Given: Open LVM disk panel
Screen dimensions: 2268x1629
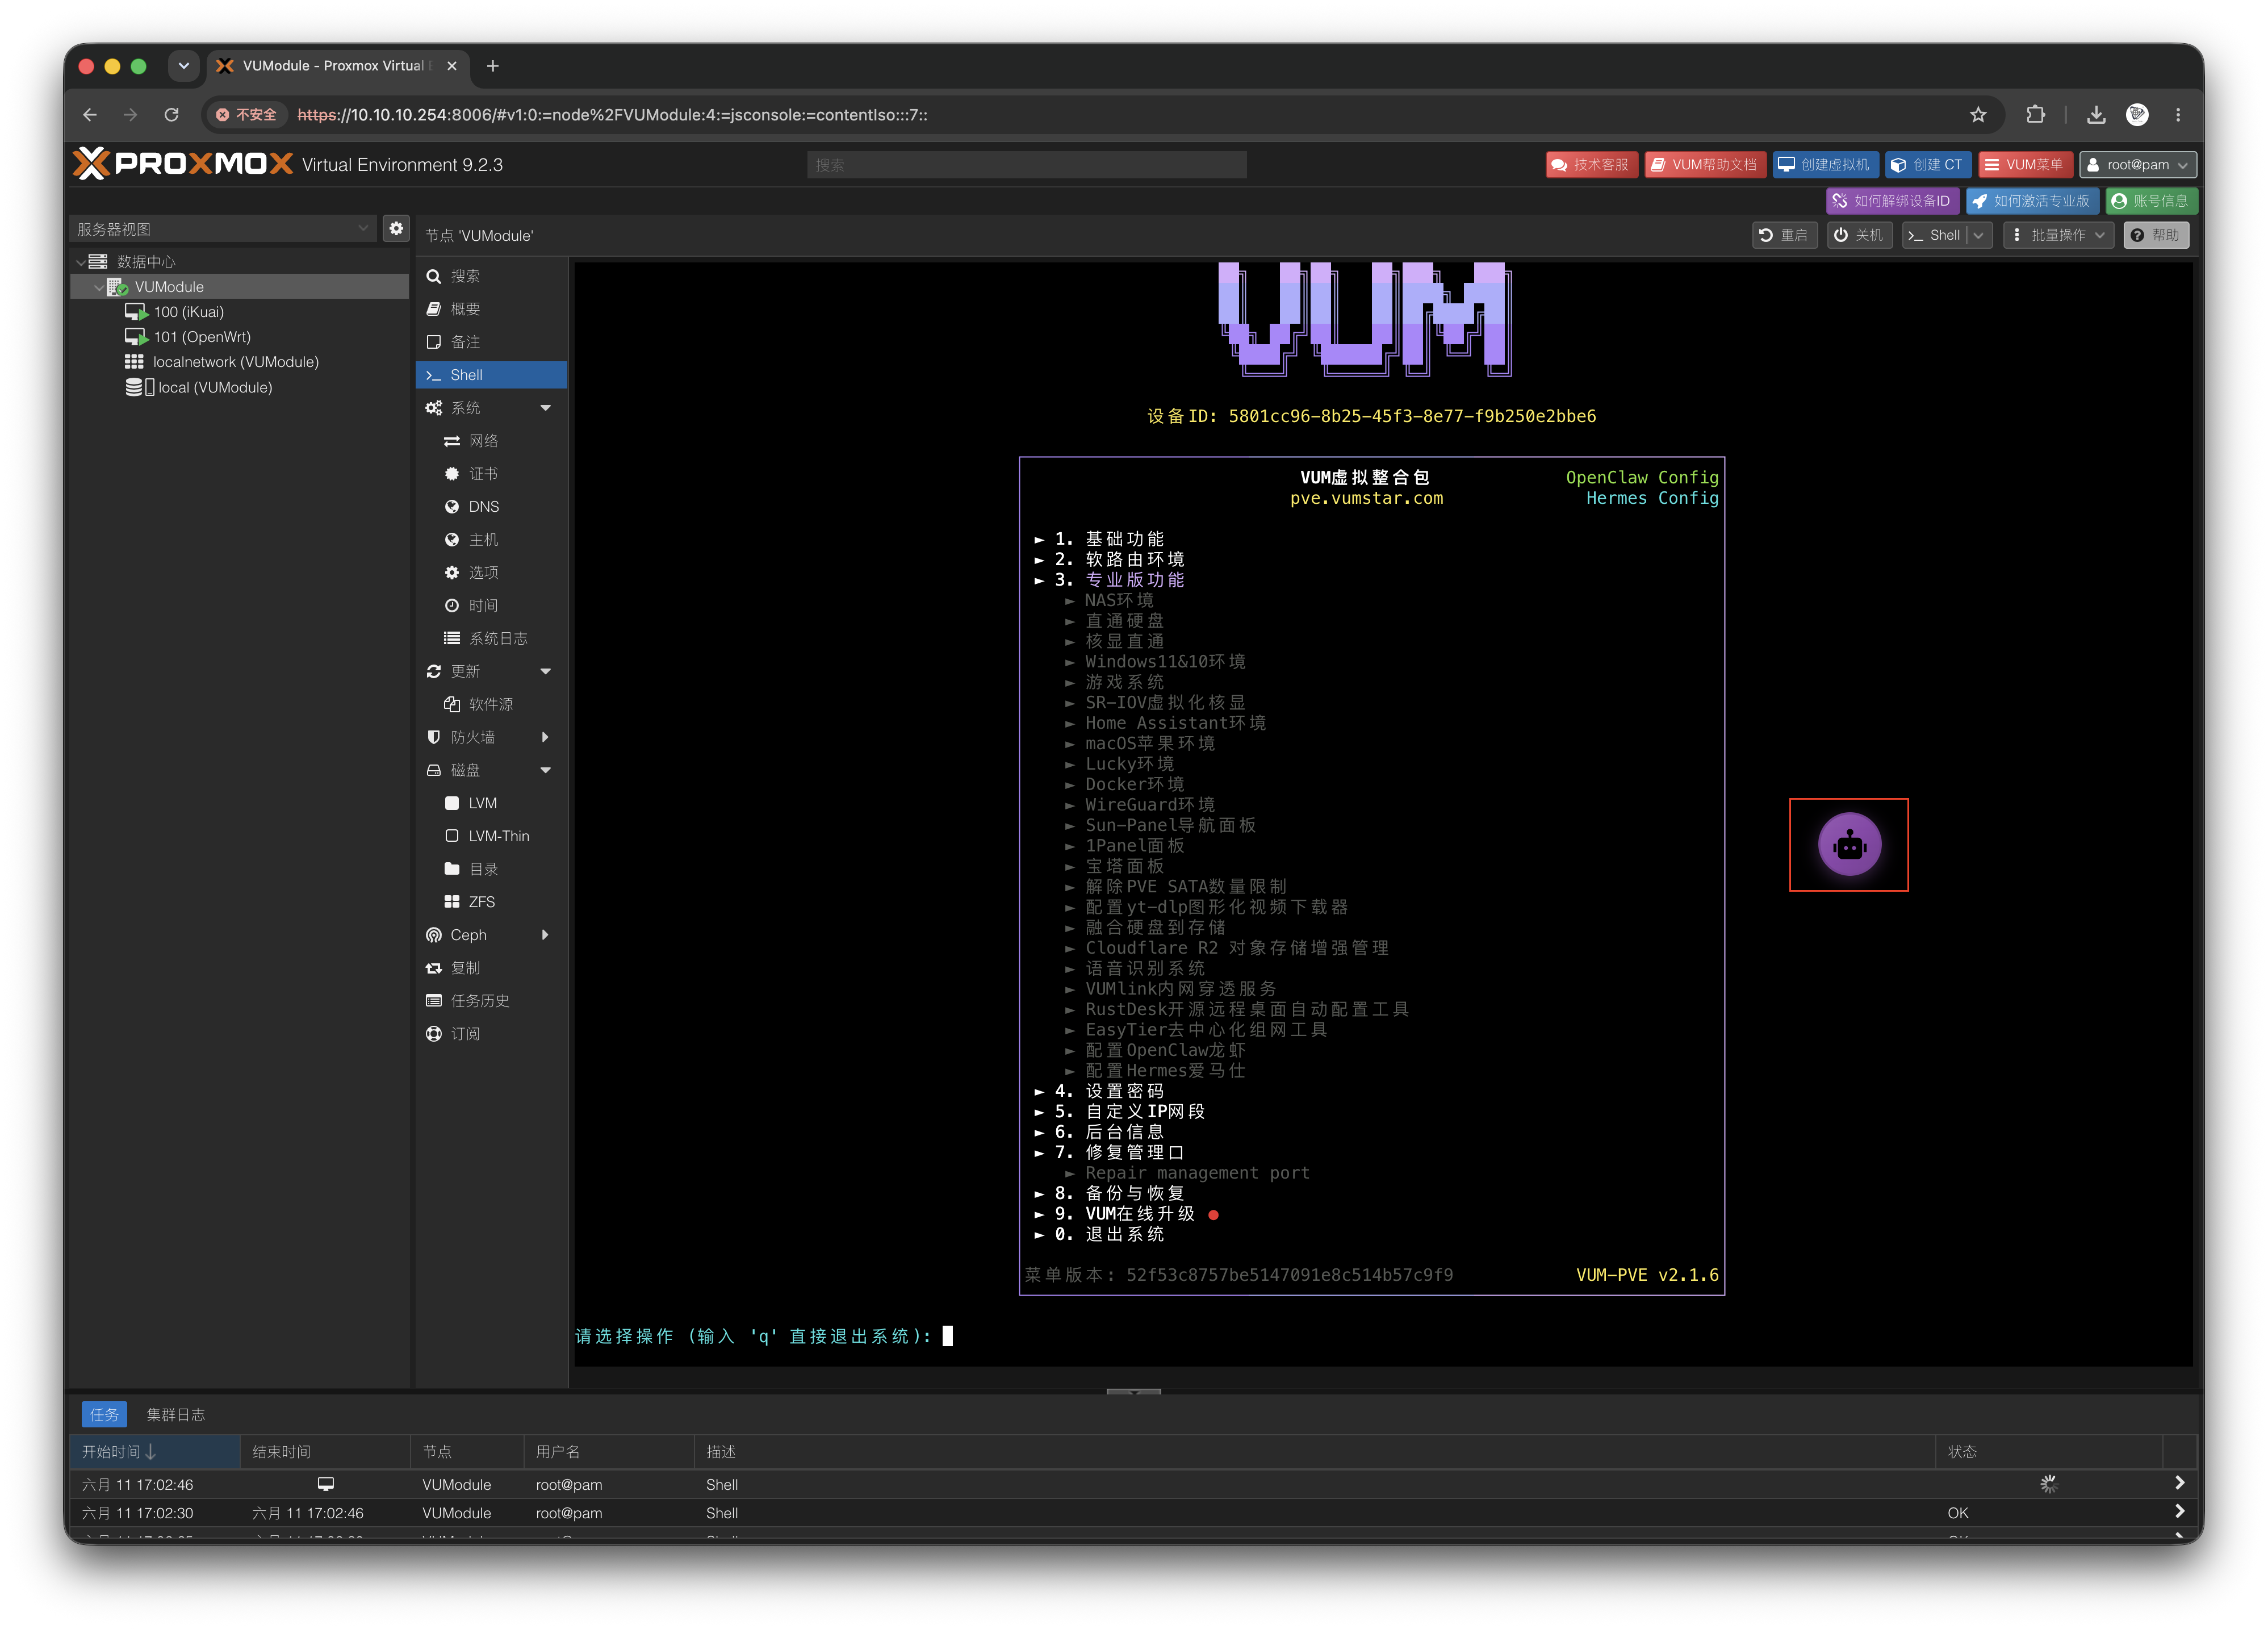Looking at the screenshot, I should pyautogui.click(x=491, y=803).
